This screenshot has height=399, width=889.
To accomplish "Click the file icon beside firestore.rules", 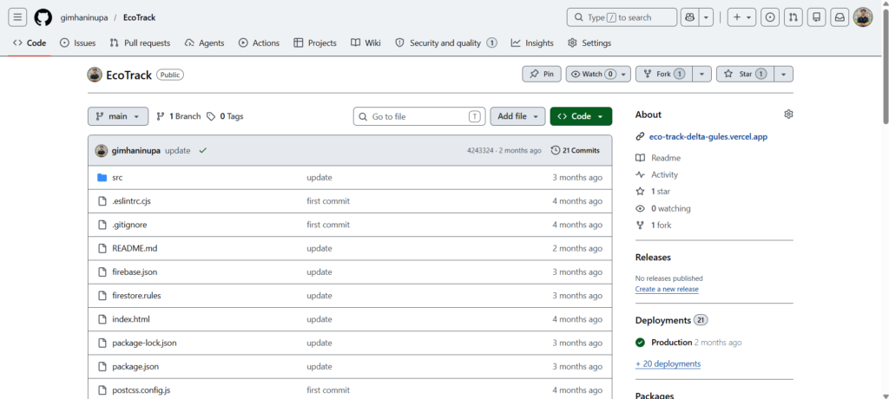I will click(102, 296).
